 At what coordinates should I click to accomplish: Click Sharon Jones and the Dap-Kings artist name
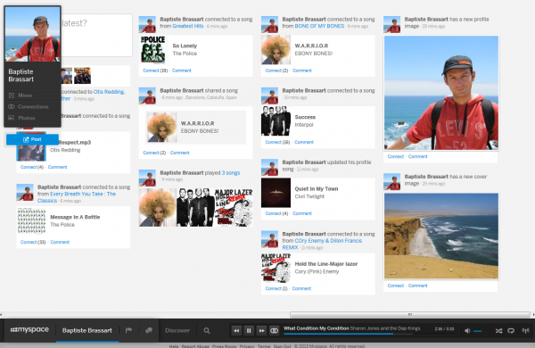(x=385, y=328)
